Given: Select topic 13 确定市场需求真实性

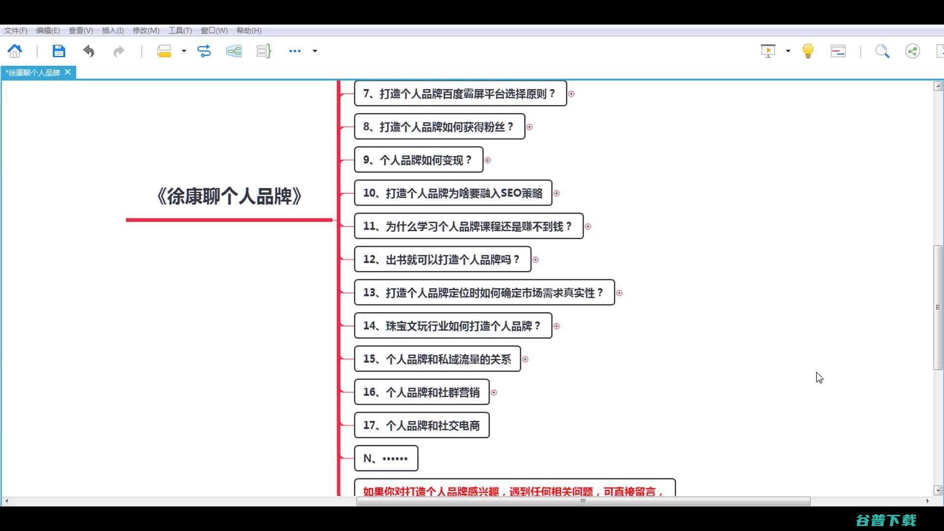Looking at the screenshot, I should (x=484, y=293).
